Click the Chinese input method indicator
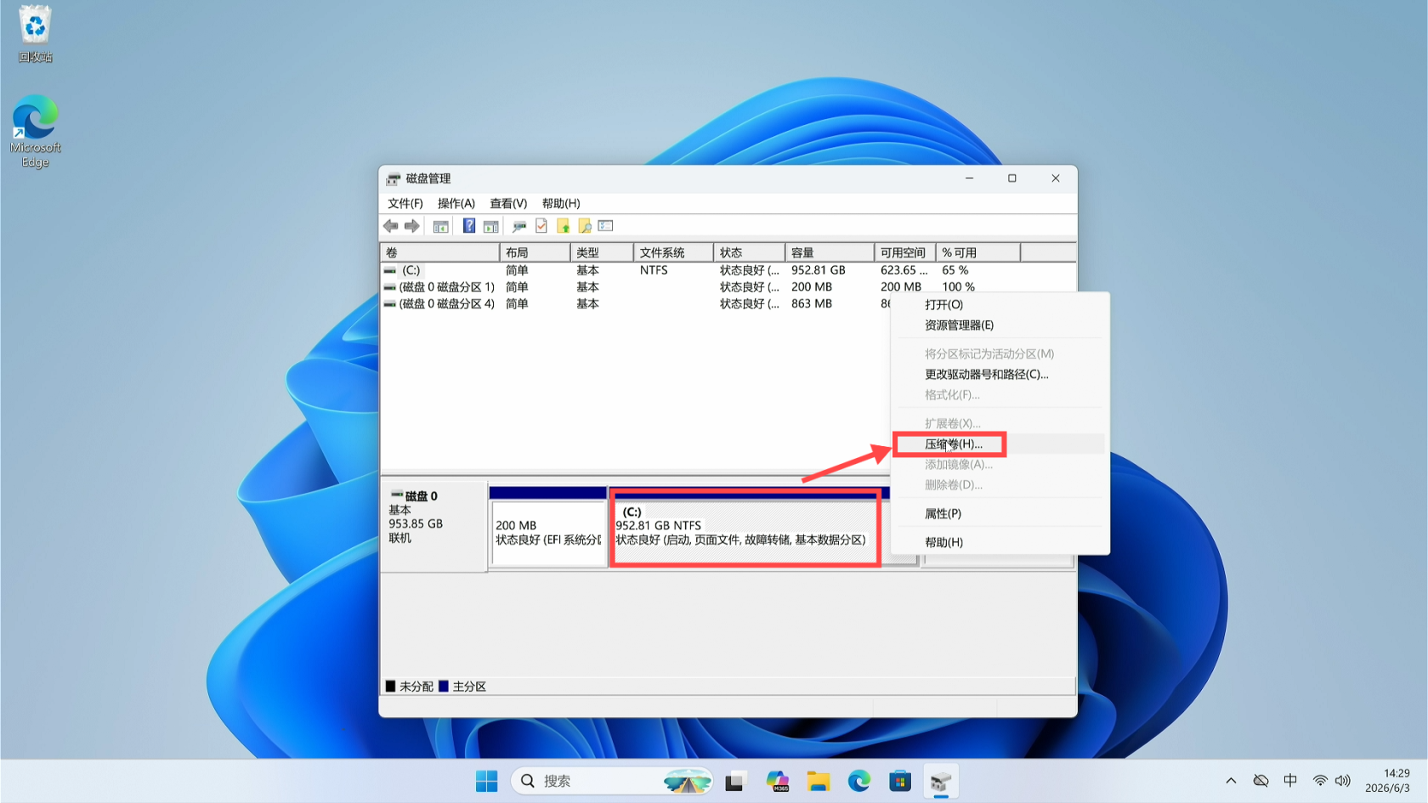Image resolution: width=1428 pixels, height=803 pixels. (x=1290, y=781)
